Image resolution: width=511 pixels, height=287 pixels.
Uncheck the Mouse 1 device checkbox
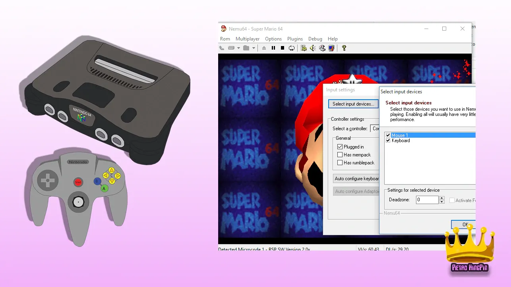pos(388,135)
